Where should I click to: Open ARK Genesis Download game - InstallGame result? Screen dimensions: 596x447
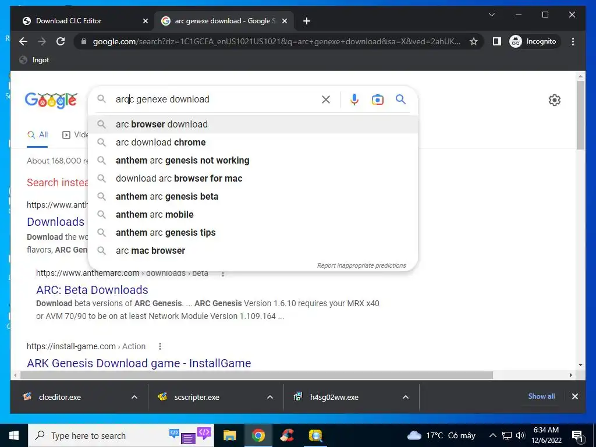(139, 363)
